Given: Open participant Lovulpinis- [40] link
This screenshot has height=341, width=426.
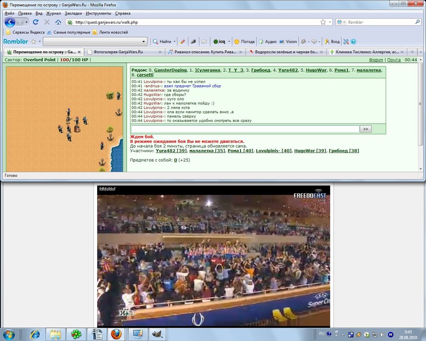Looking at the screenshot, I should (273, 151).
